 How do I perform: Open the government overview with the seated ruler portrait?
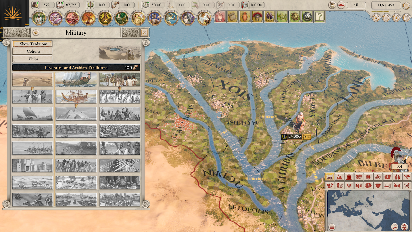(x=39, y=18)
